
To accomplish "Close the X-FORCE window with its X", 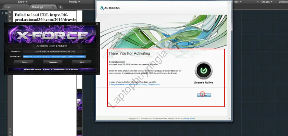I will [97, 24].
